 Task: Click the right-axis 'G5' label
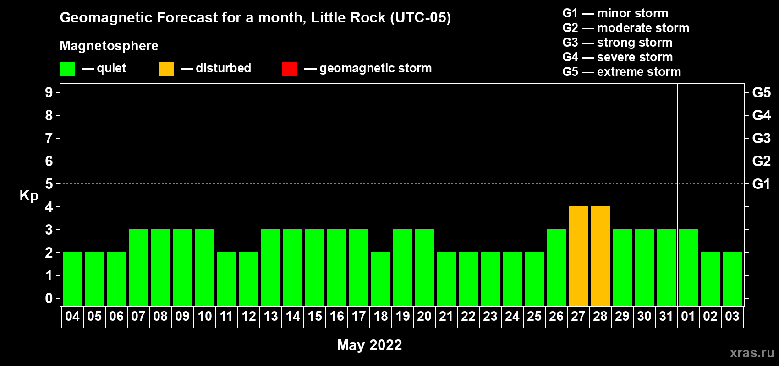tap(762, 92)
